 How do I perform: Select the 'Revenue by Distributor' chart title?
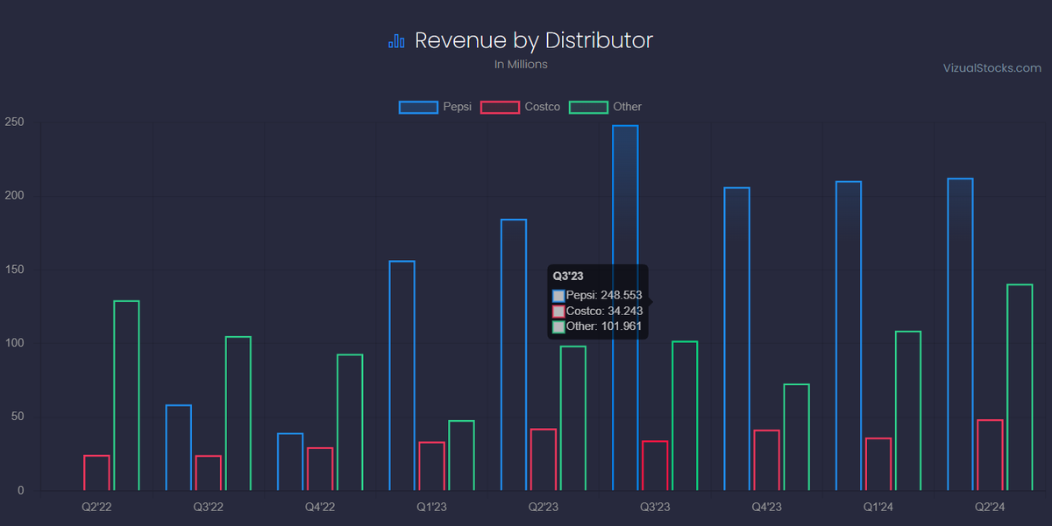click(534, 40)
